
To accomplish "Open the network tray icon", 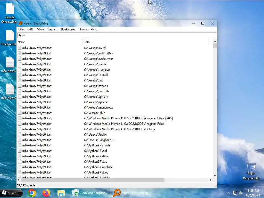I will 235,193.
